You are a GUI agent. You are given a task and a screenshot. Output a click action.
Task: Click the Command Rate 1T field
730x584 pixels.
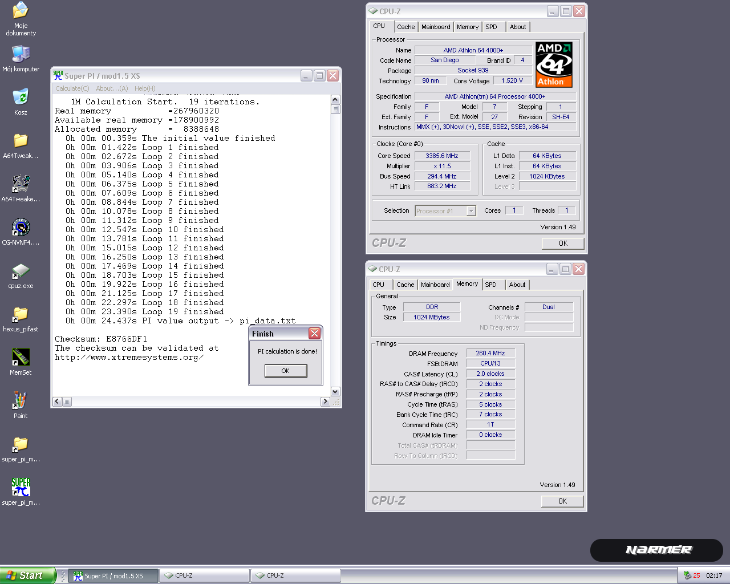[490, 424]
